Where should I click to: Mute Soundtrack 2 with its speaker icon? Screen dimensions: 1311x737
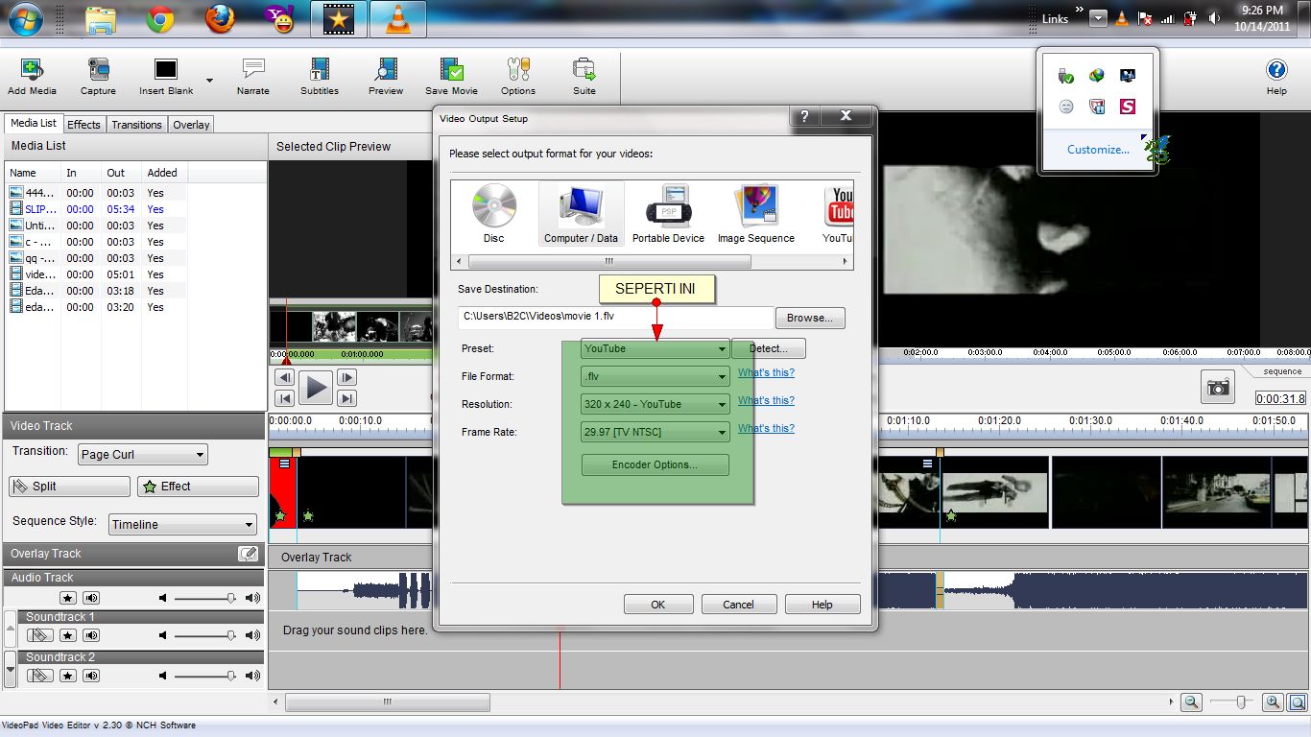91,676
